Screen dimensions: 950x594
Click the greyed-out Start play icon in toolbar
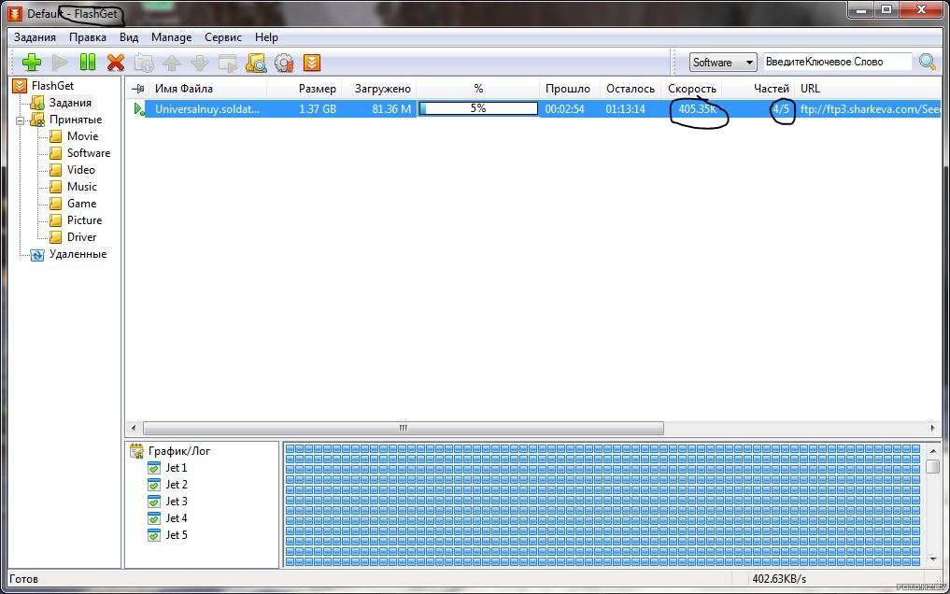[60, 63]
